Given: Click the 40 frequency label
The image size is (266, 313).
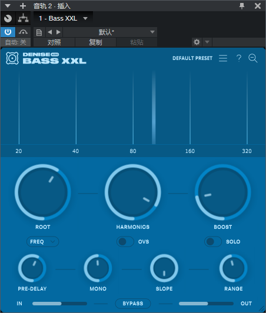Looking at the screenshot, I should click(75, 151).
